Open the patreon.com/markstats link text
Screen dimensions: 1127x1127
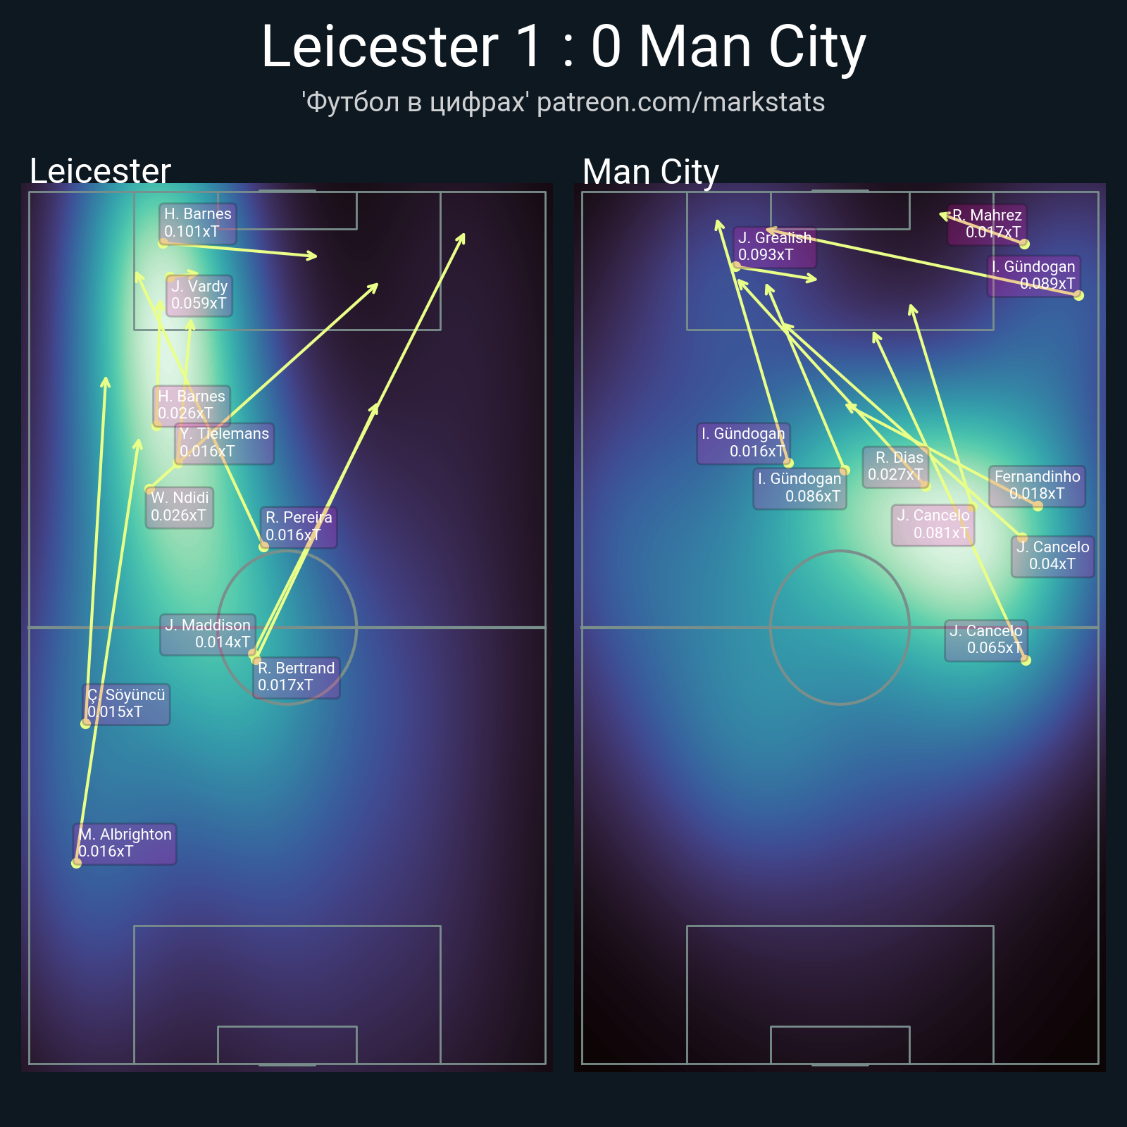point(680,103)
